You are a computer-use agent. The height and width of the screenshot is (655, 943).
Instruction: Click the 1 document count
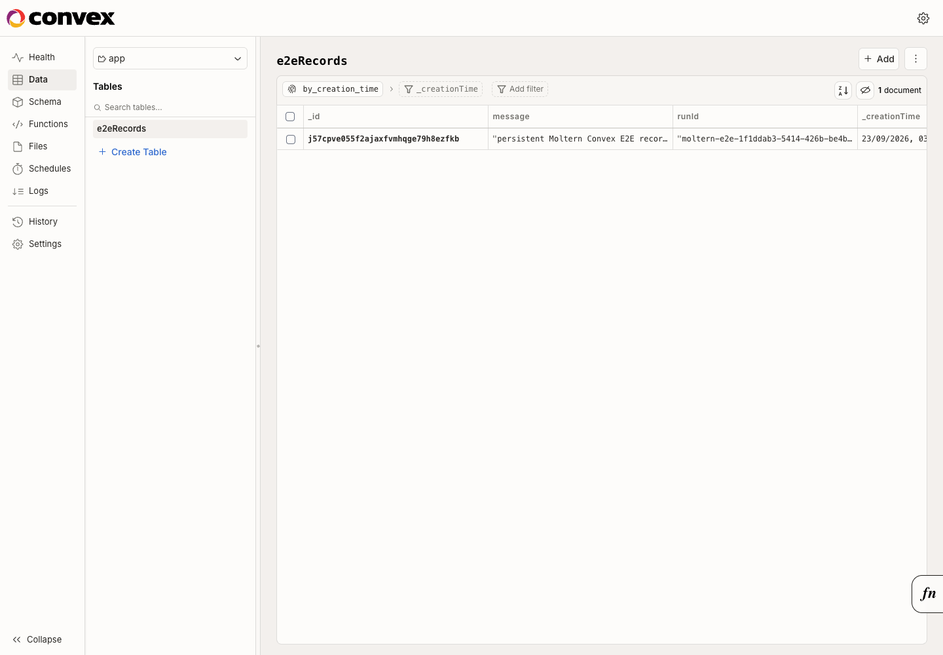pyautogui.click(x=900, y=90)
